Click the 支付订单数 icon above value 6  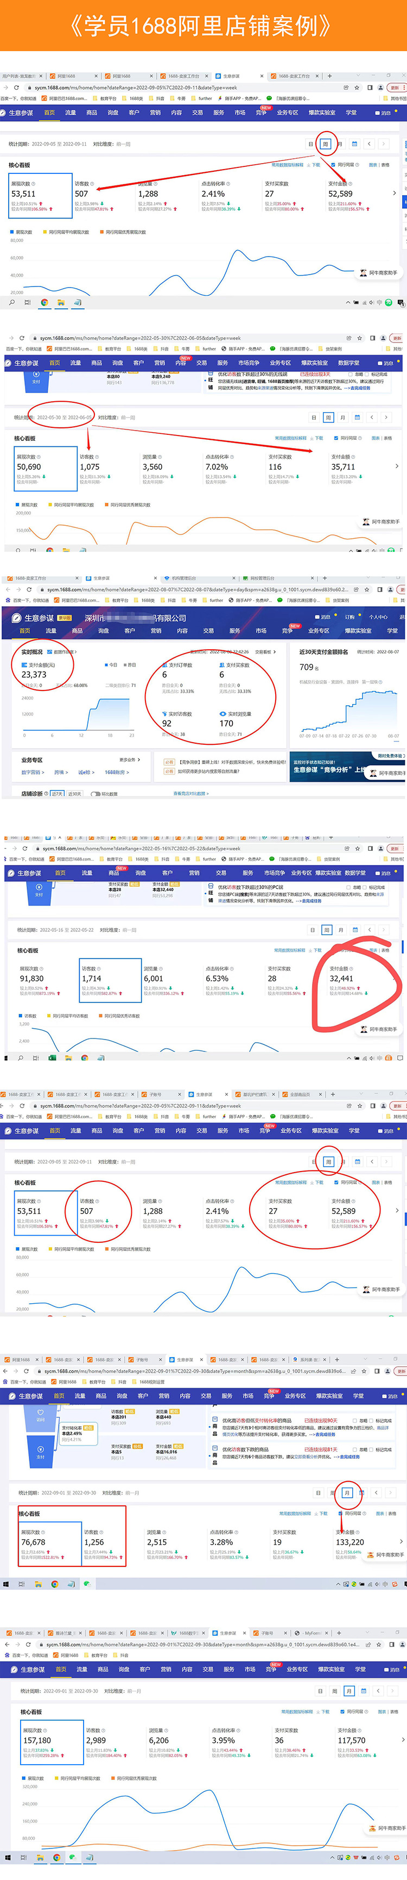(x=164, y=665)
